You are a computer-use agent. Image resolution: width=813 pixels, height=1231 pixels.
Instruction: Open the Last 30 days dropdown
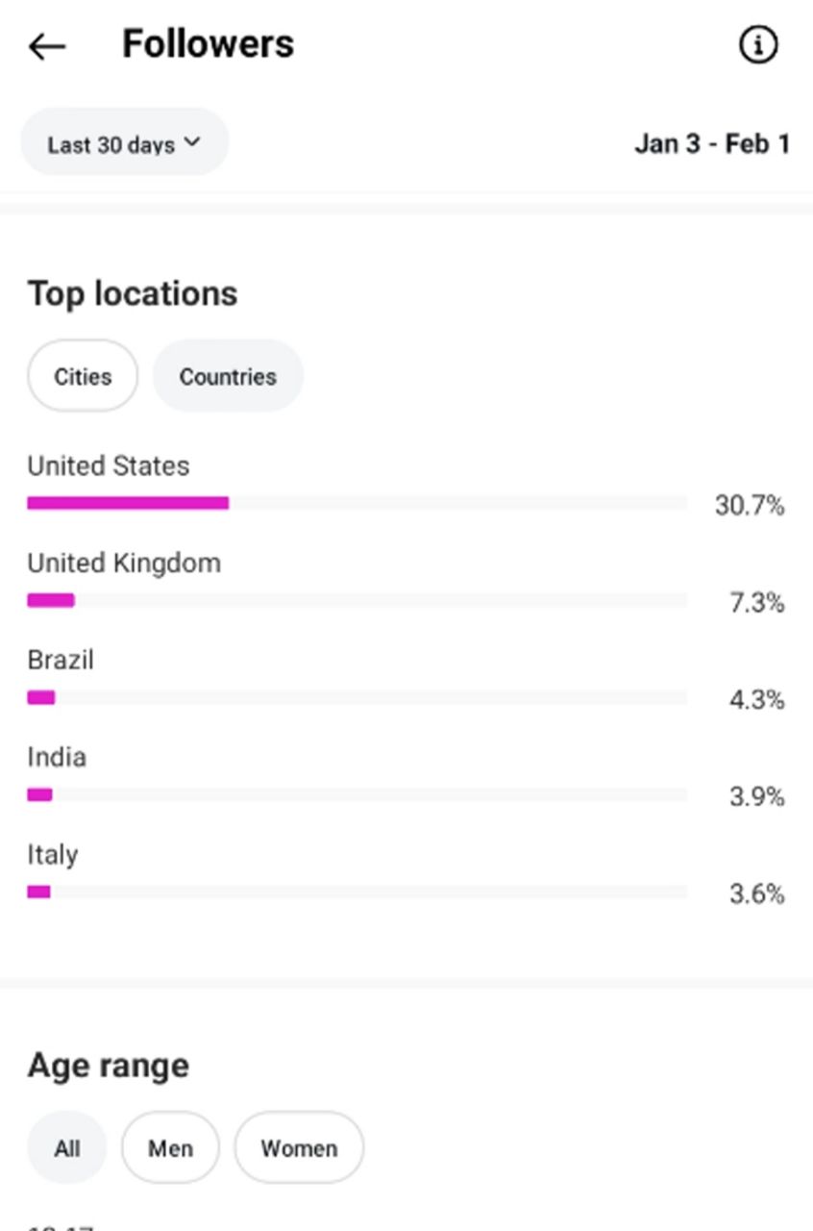click(x=123, y=144)
